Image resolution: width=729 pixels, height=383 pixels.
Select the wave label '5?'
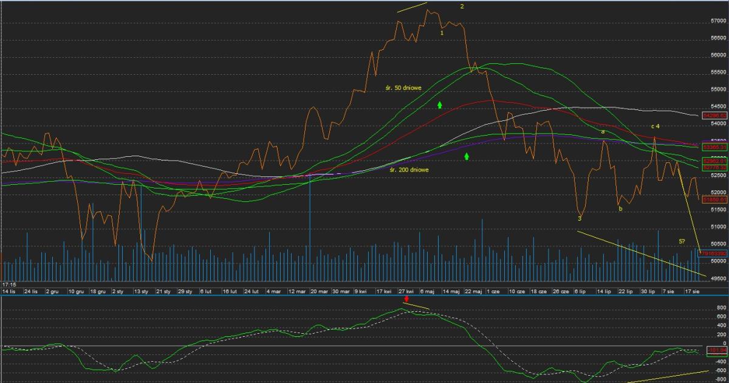coord(682,242)
